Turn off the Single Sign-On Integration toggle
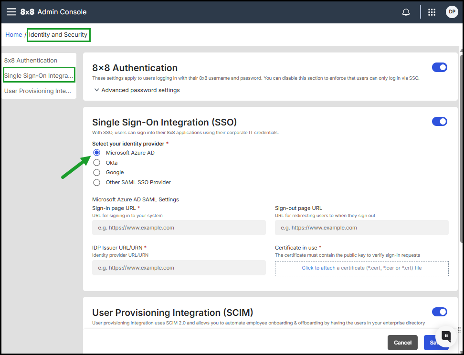Viewport: 464px width, 355px height. coord(439,122)
